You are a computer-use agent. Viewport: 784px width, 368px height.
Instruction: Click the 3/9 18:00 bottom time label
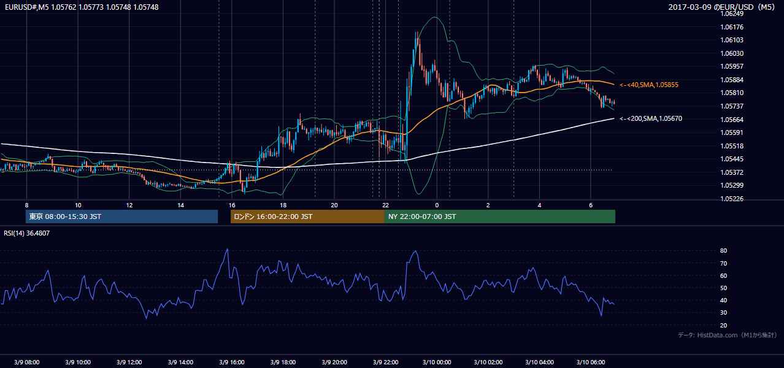(x=283, y=362)
